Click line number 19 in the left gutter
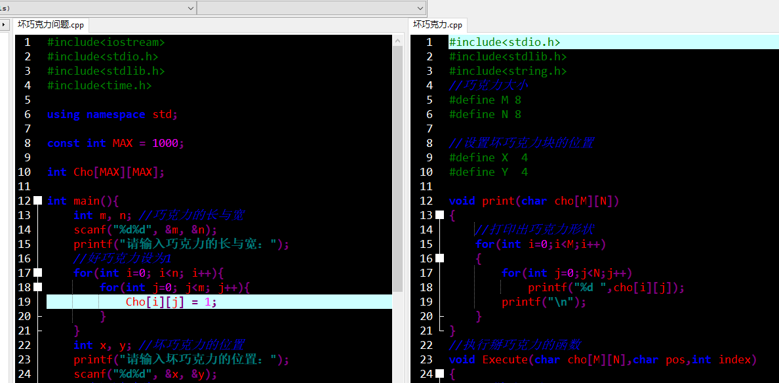779x383 pixels. pos(24,301)
